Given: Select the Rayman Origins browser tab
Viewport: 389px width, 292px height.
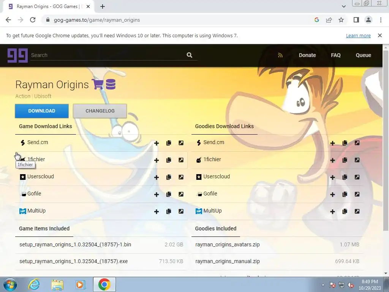Looking at the screenshot, I should (x=48, y=6).
